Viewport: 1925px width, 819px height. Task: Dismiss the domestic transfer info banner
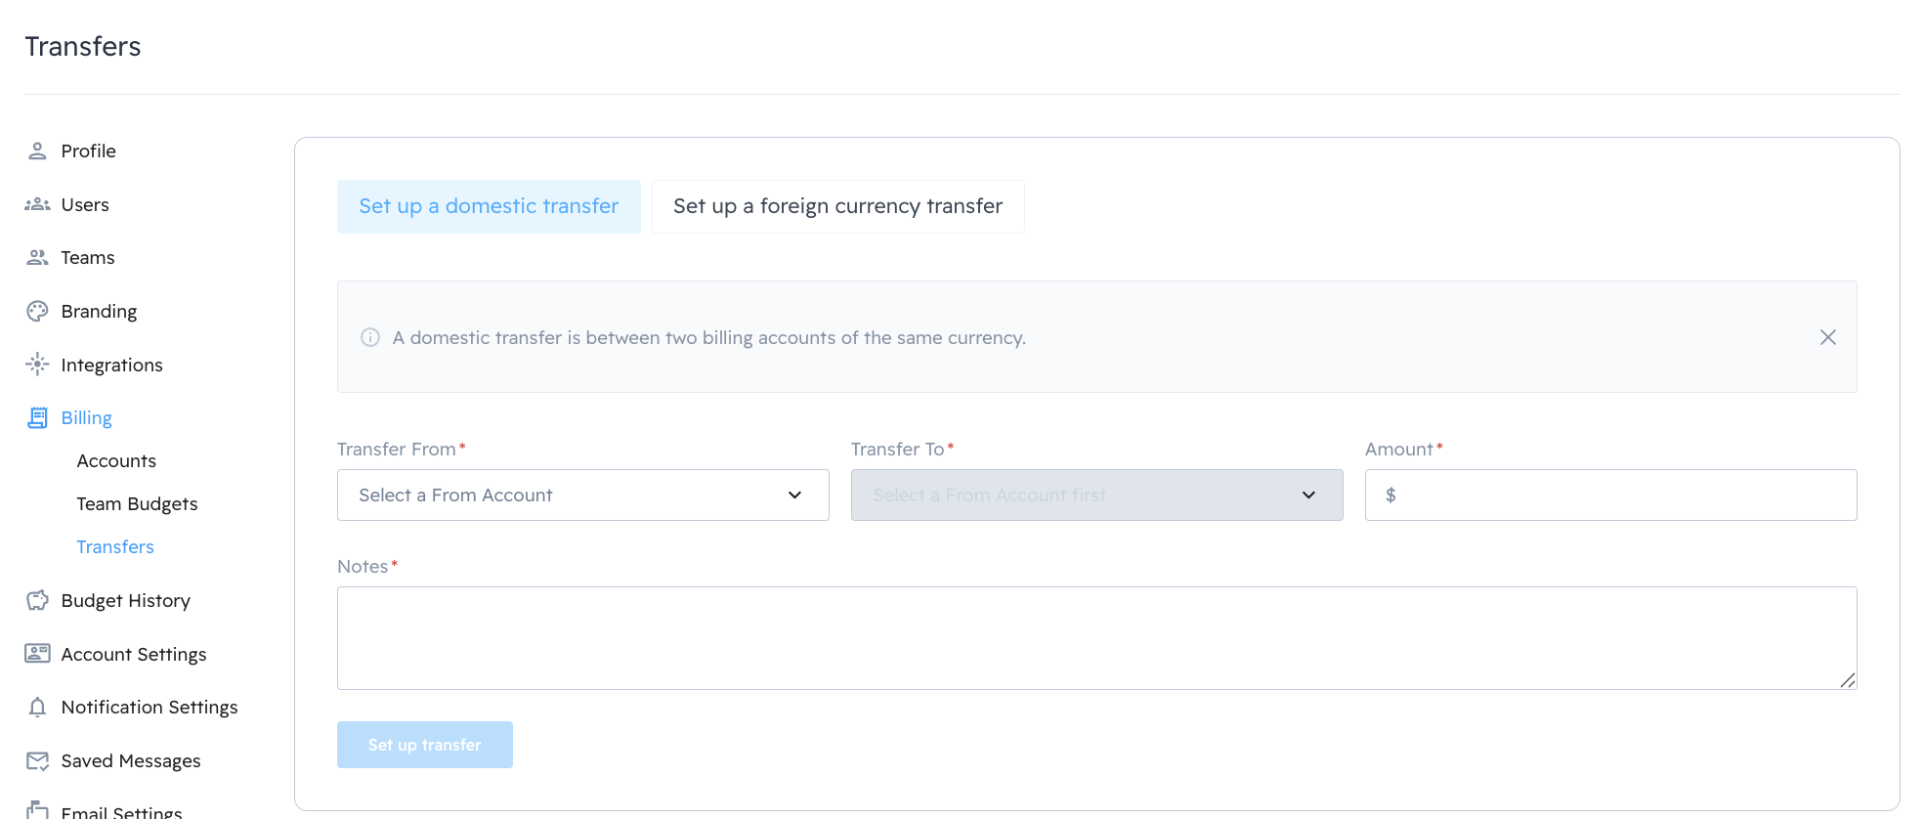[1827, 337]
